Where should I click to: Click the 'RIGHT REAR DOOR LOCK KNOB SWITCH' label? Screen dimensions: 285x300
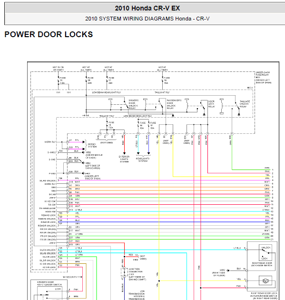point(262,264)
